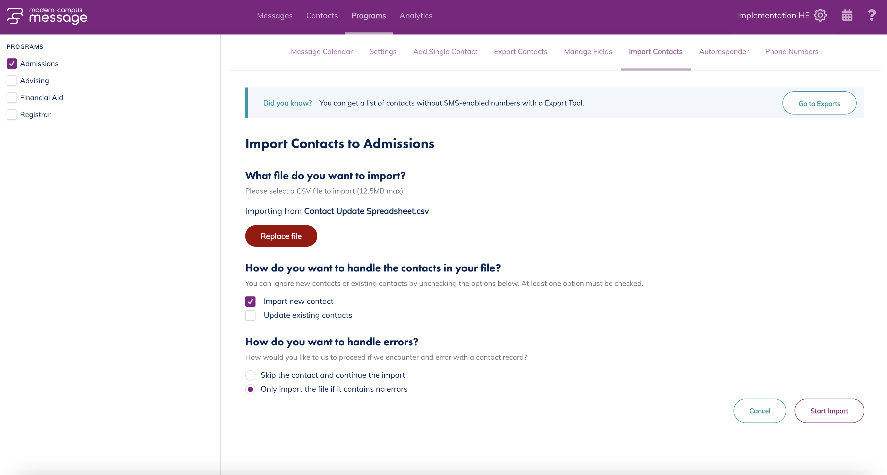Screen dimensions: 887x475
Task: Check the Registrar program checkbox
Action: (x=12, y=115)
